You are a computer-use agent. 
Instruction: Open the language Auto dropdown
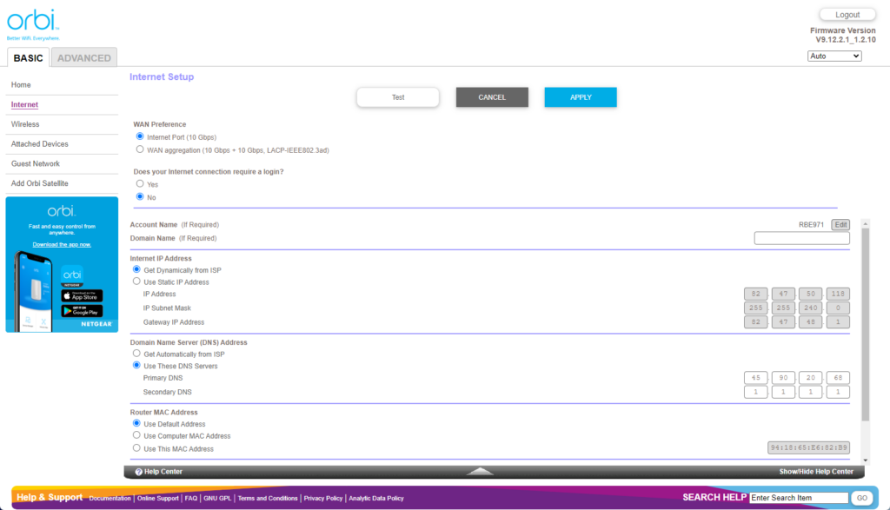click(x=834, y=56)
